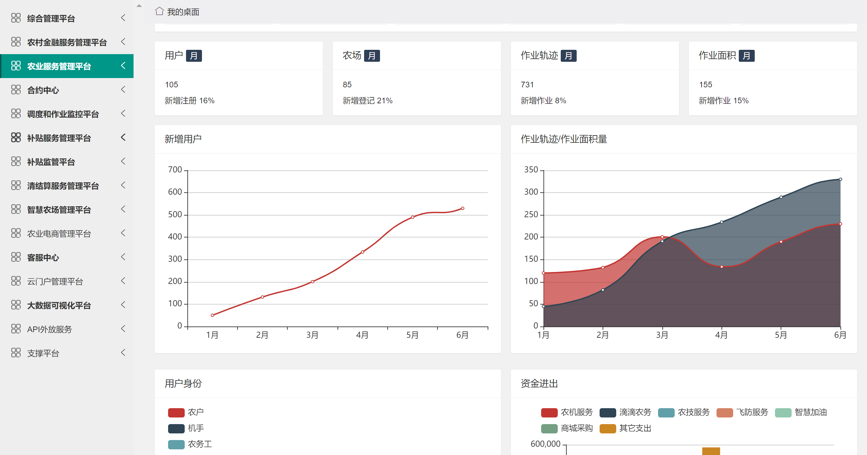
Task: Open the 综合管理平台 menu item
Action: coord(67,18)
